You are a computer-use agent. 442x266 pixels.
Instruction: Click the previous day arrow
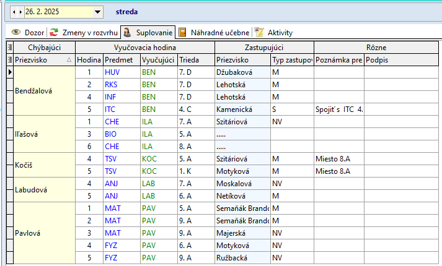14,12
